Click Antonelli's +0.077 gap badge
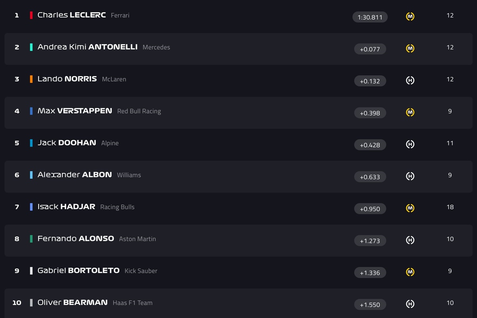This screenshot has height=318, width=477. tap(370, 49)
